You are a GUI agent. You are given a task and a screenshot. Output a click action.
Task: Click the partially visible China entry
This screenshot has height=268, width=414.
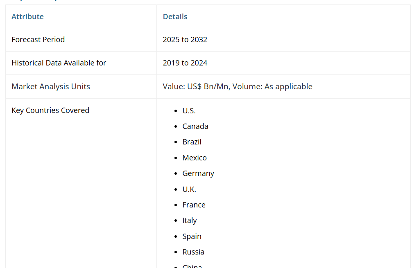[x=192, y=266]
